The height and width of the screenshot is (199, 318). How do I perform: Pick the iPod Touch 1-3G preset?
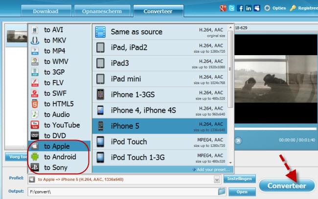[160, 158]
